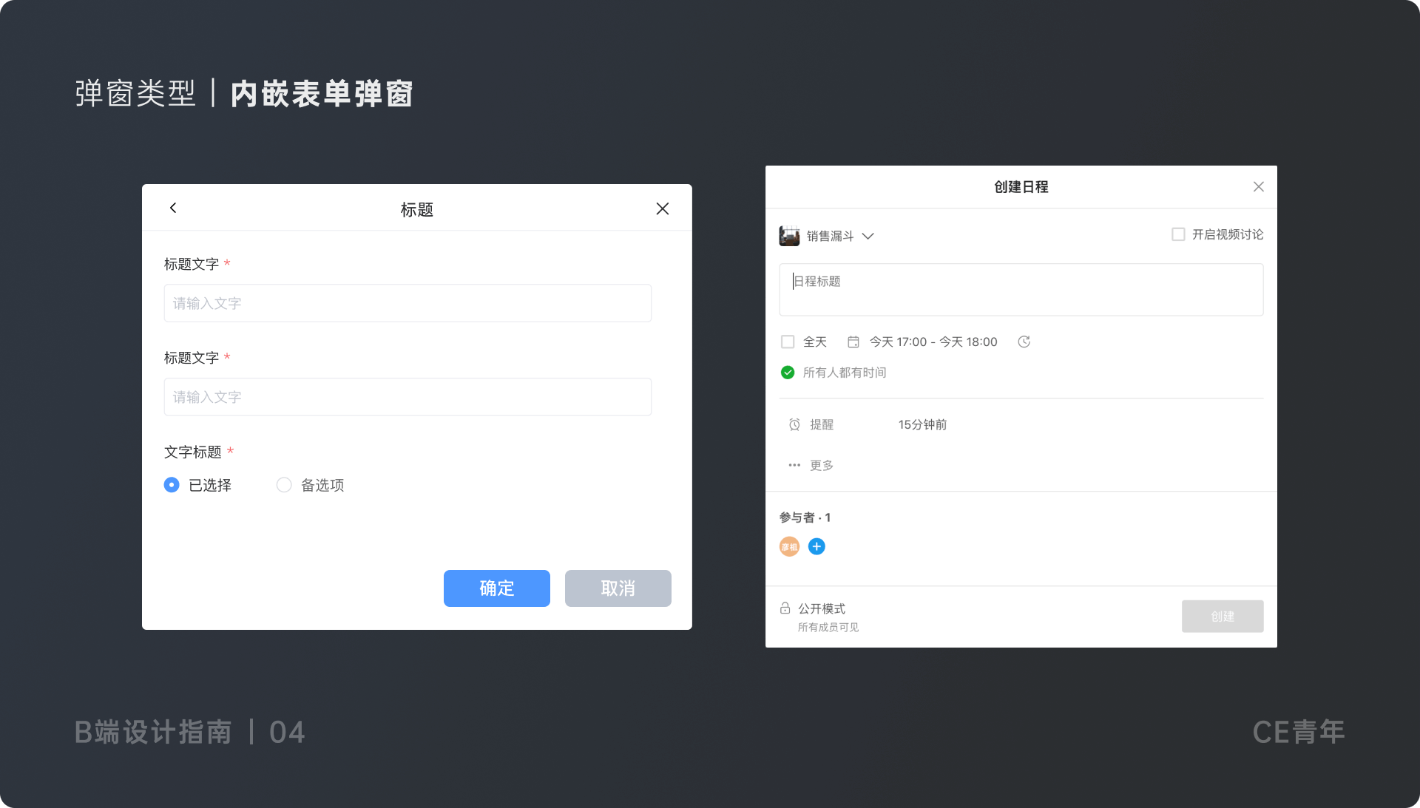Click the grey 创建 button
The width and height of the screenshot is (1420, 808).
click(1223, 616)
